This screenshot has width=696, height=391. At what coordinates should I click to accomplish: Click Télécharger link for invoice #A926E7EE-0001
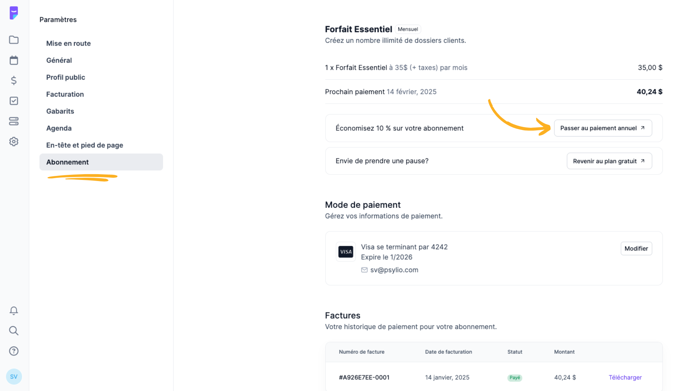click(x=625, y=377)
